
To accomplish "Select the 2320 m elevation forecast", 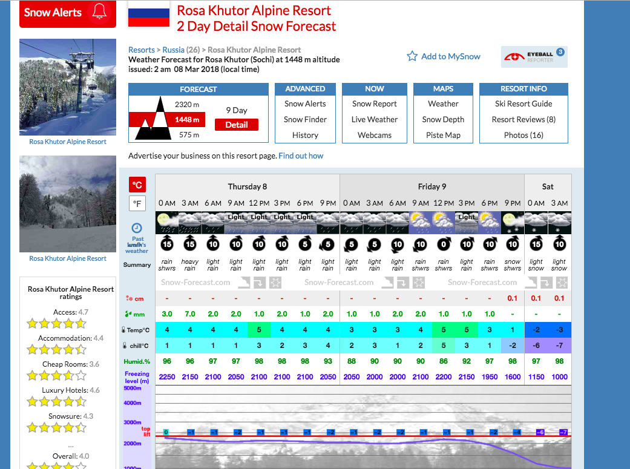I will 187,105.
